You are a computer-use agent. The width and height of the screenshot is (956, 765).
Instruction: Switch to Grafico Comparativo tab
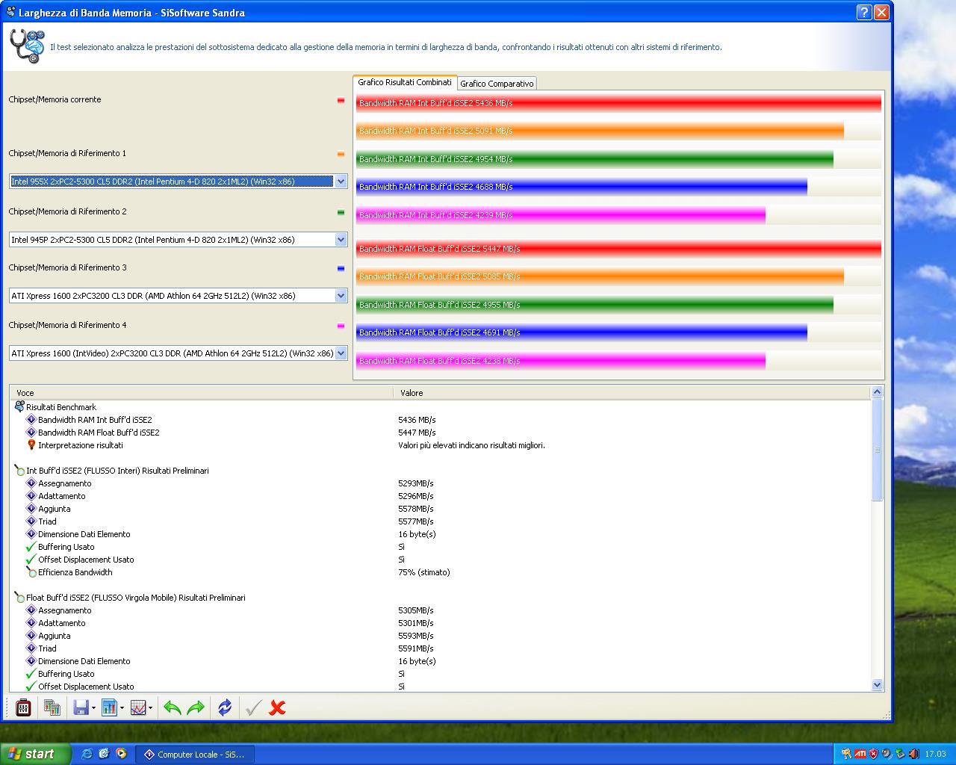click(x=497, y=84)
